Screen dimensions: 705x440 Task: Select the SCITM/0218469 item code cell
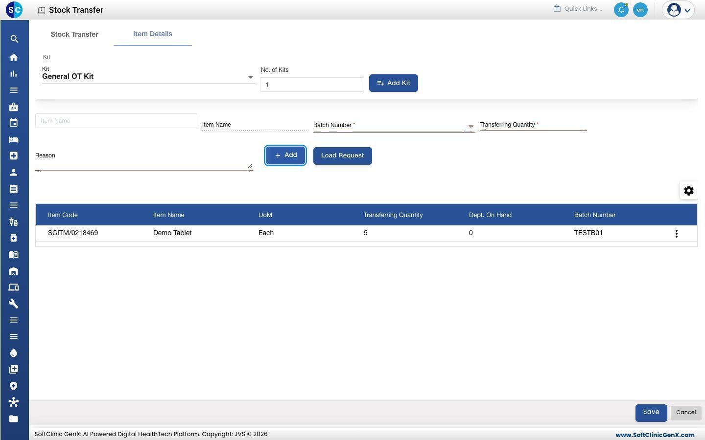(73, 233)
